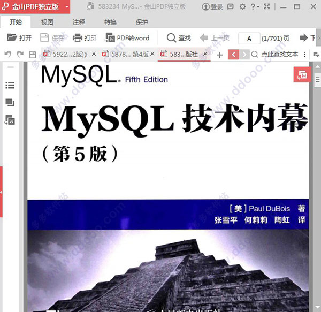
Task: Close the 5878...第4版 document tab
Action: [x=152, y=54]
